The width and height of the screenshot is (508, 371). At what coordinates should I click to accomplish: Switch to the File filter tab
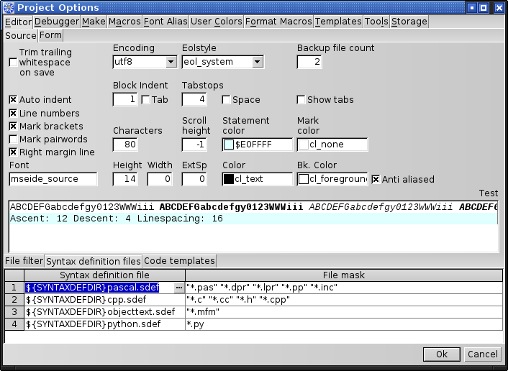(x=24, y=261)
